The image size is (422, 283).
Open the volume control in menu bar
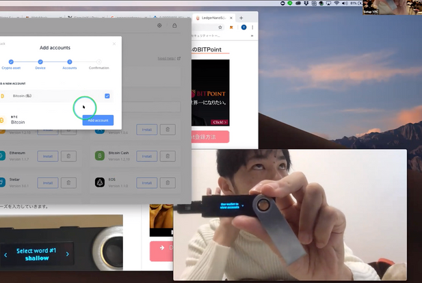[345, 3]
